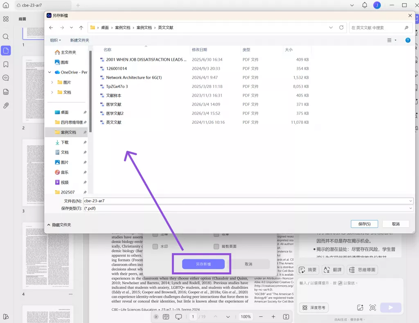419x323 pixels.
Task: Go to next page with the down arrow
Action: pos(228,316)
